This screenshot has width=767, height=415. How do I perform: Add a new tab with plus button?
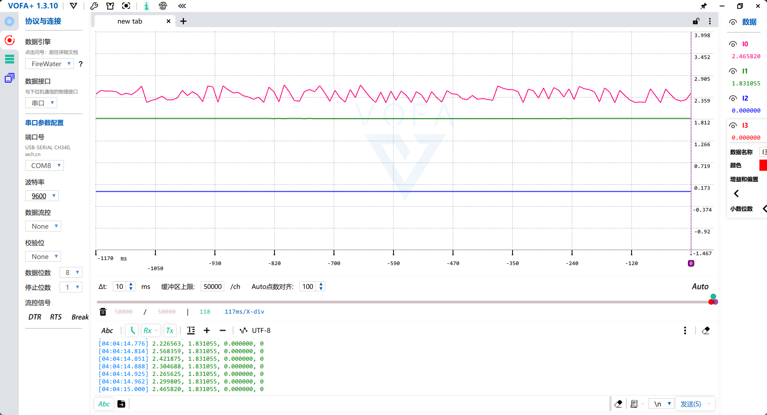click(183, 21)
